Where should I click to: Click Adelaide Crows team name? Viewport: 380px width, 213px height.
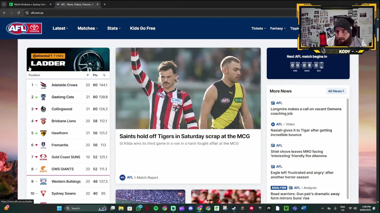click(64, 85)
